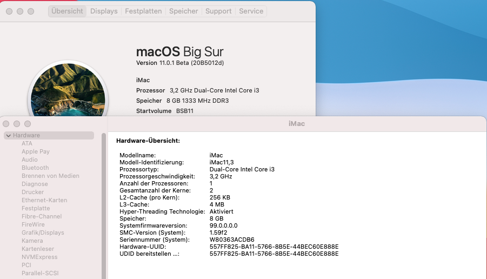Select Audio in the sidebar

(x=30, y=160)
